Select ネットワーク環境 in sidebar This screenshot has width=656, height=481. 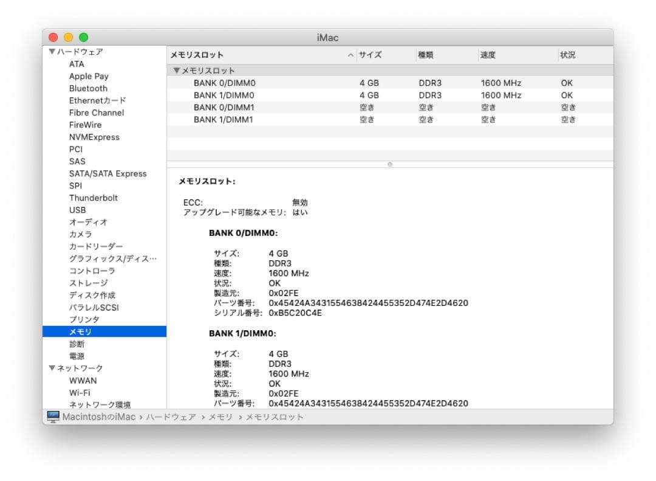[100, 404]
